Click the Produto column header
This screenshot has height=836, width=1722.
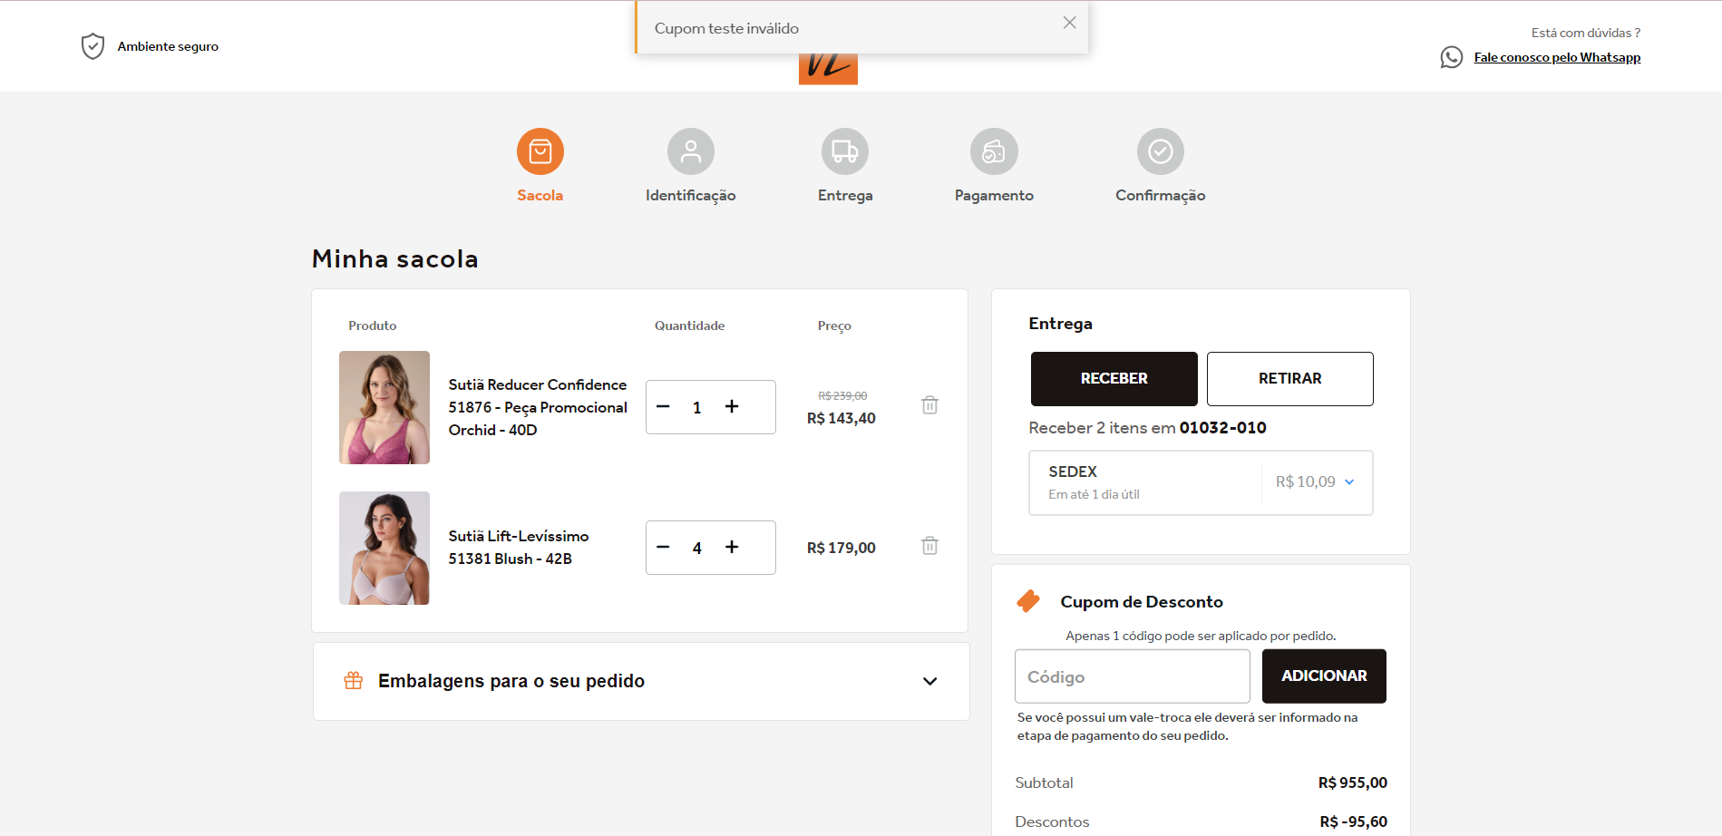tap(373, 326)
